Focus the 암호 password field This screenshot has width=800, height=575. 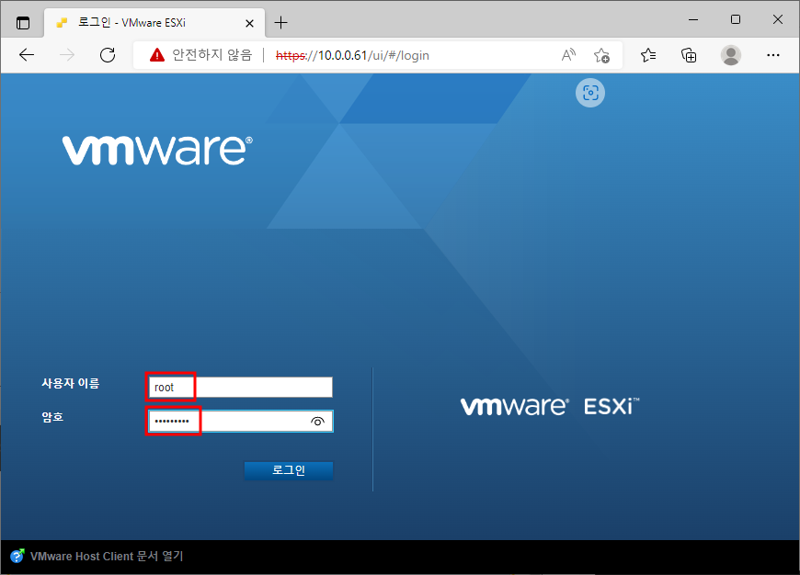[240, 422]
